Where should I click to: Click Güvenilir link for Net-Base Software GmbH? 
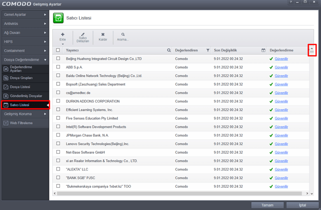tap(281, 152)
